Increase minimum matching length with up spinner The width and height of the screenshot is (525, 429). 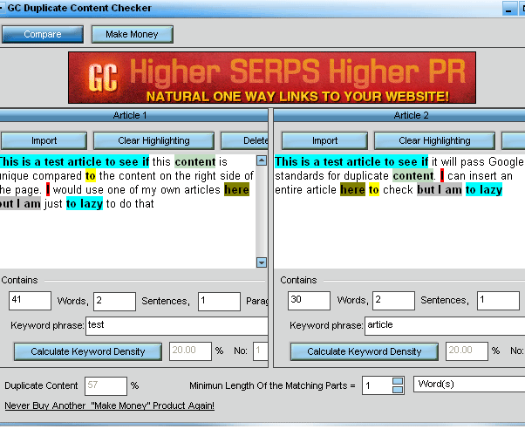click(x=398, y=381)
